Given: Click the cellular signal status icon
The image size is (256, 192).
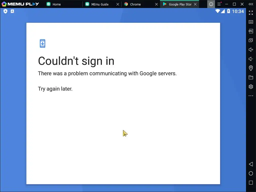Looking at the screenshot, I should [x=223, y=11].
